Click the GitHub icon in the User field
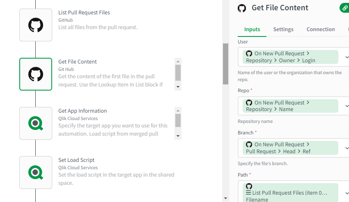The height and width of the screenshot is (202, 349). point(249,54)
